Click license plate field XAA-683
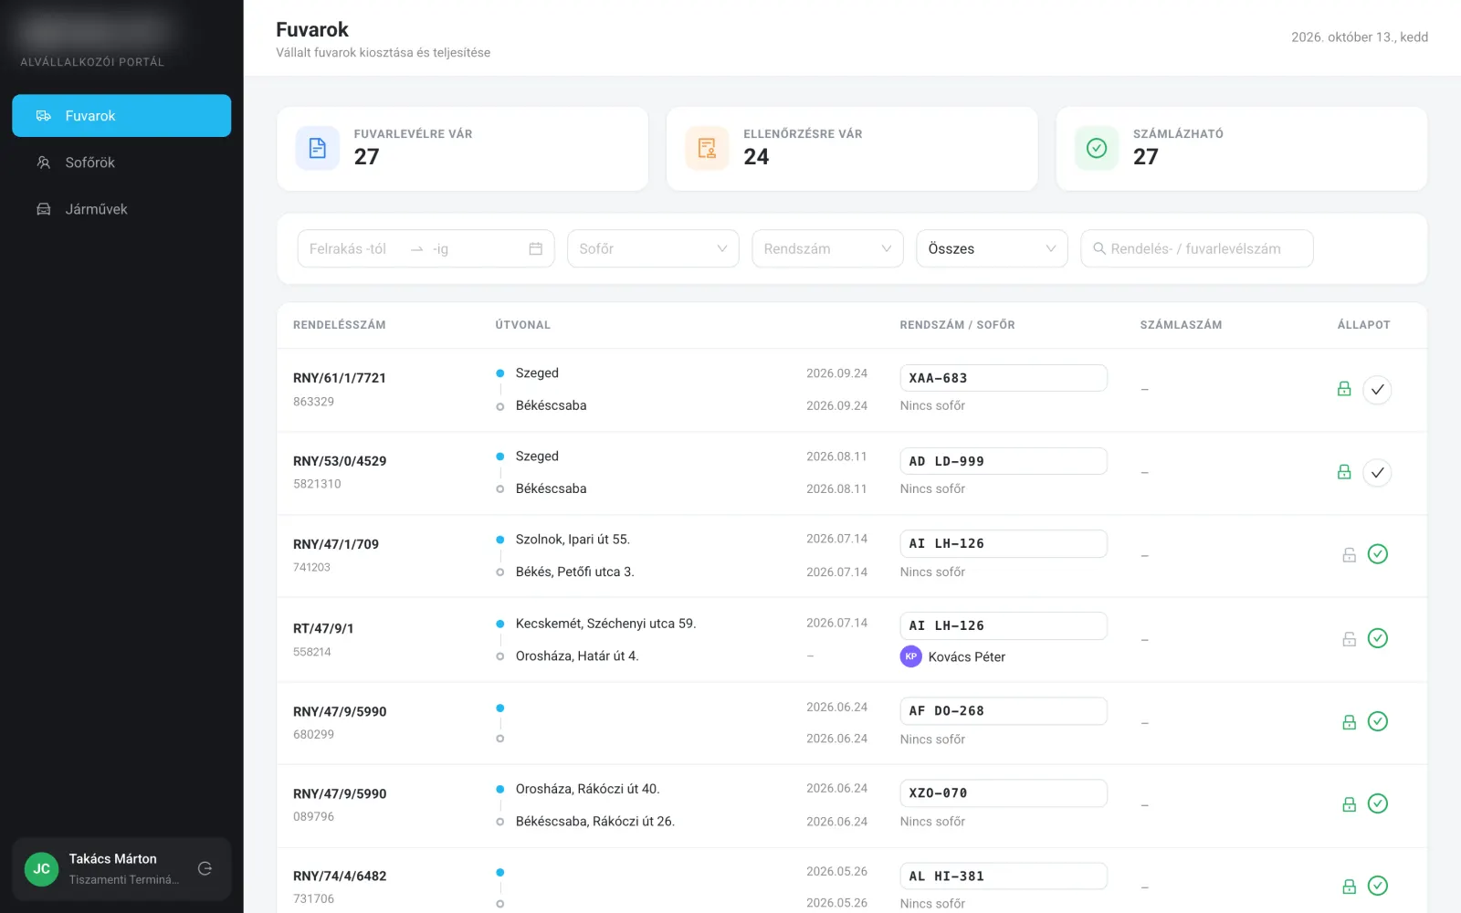Viewport: 1461px width, 913px height. tap(1004, 378)
